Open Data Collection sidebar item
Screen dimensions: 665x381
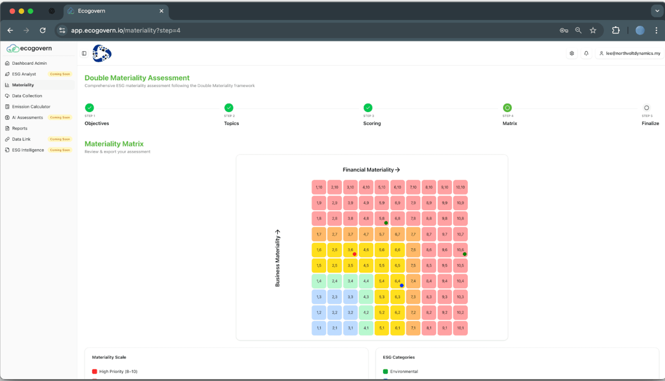point(38,96)
